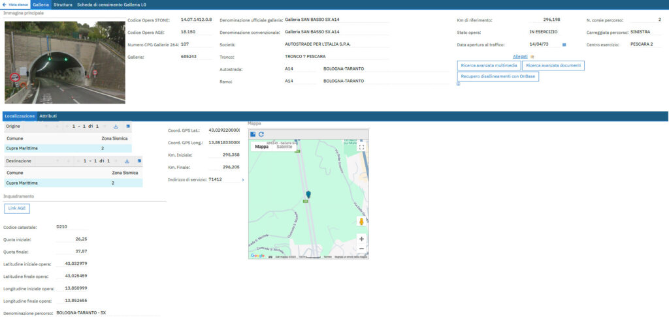Click the Società value AUTOSTRADE PER L'ITALIA

[x=317, y=44]
